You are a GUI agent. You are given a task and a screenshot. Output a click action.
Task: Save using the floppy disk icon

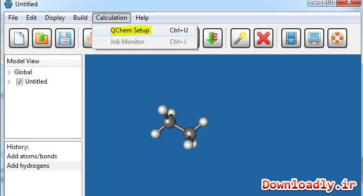pos(65,38)
